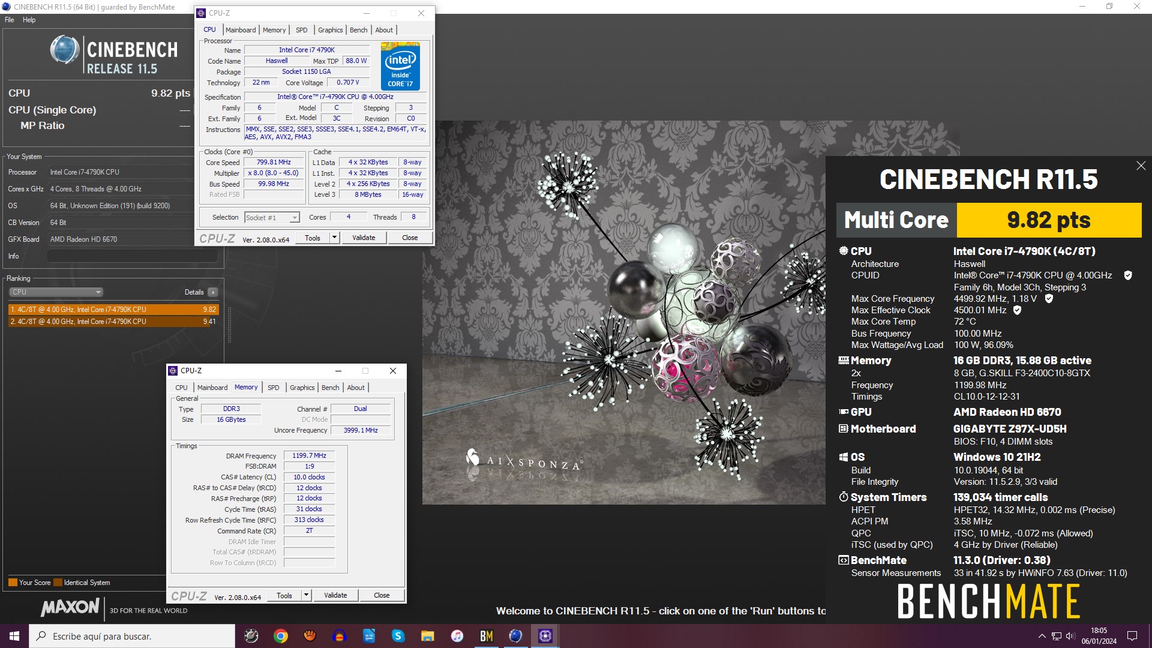Screen dimensions: 1152x648
Task: Click Validate in lower CPU-Z window
Action: tap(335, 595)
